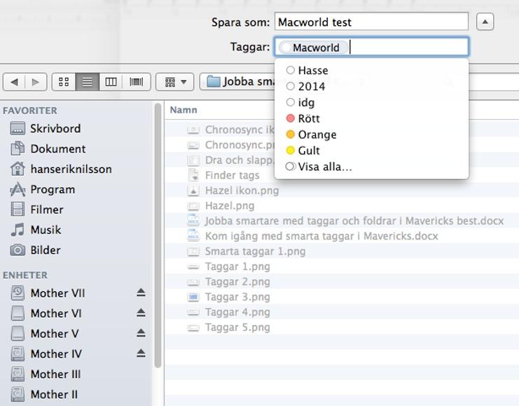Sort files by Namn column header
This screenshot has width=519, height=406.
click(x=184, y=110)
